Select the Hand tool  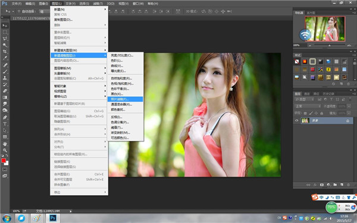[x=5, y=144]
